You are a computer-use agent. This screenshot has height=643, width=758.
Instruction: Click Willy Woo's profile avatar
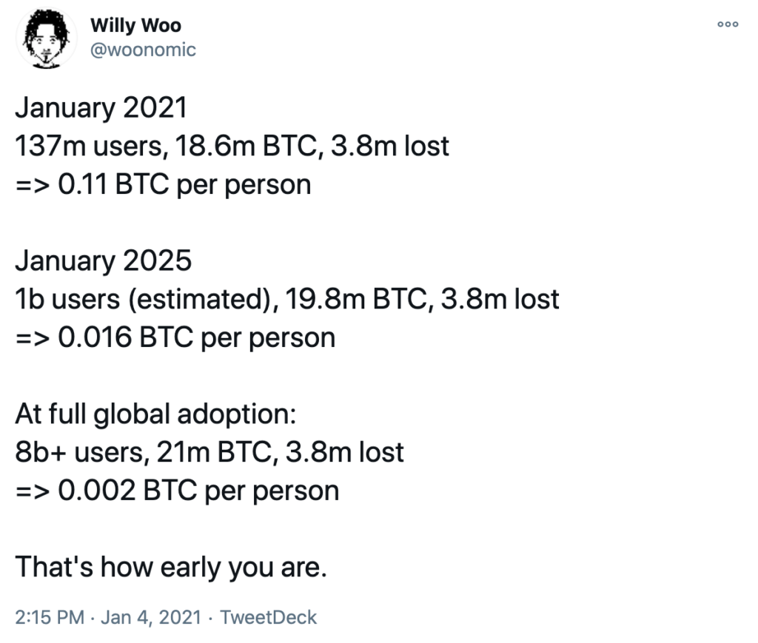(x=46, y=38)
